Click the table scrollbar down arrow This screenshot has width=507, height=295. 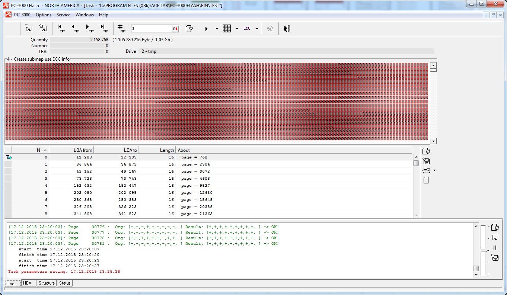(x=416, y=215)
